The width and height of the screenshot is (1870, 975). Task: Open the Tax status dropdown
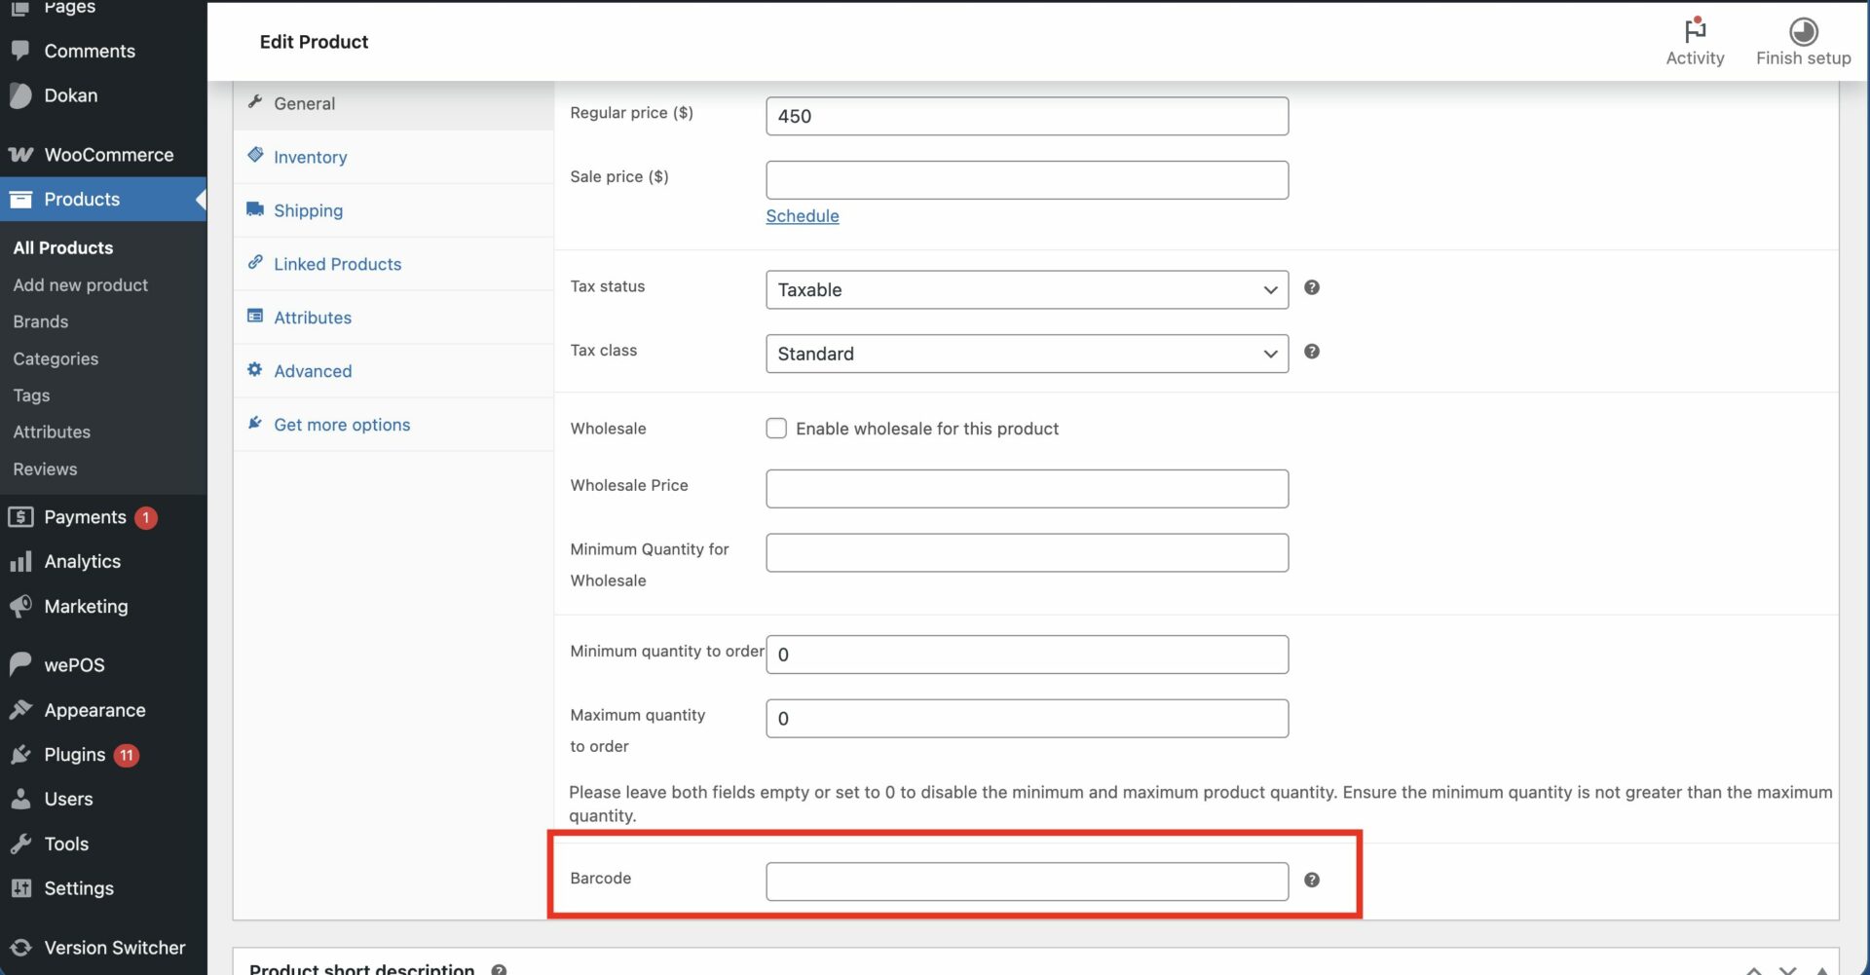point(1027,289)
